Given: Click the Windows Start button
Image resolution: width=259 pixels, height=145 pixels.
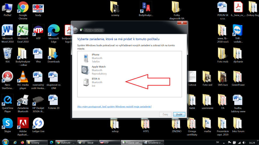Looking at the screenshot, I should pos(5,142).
